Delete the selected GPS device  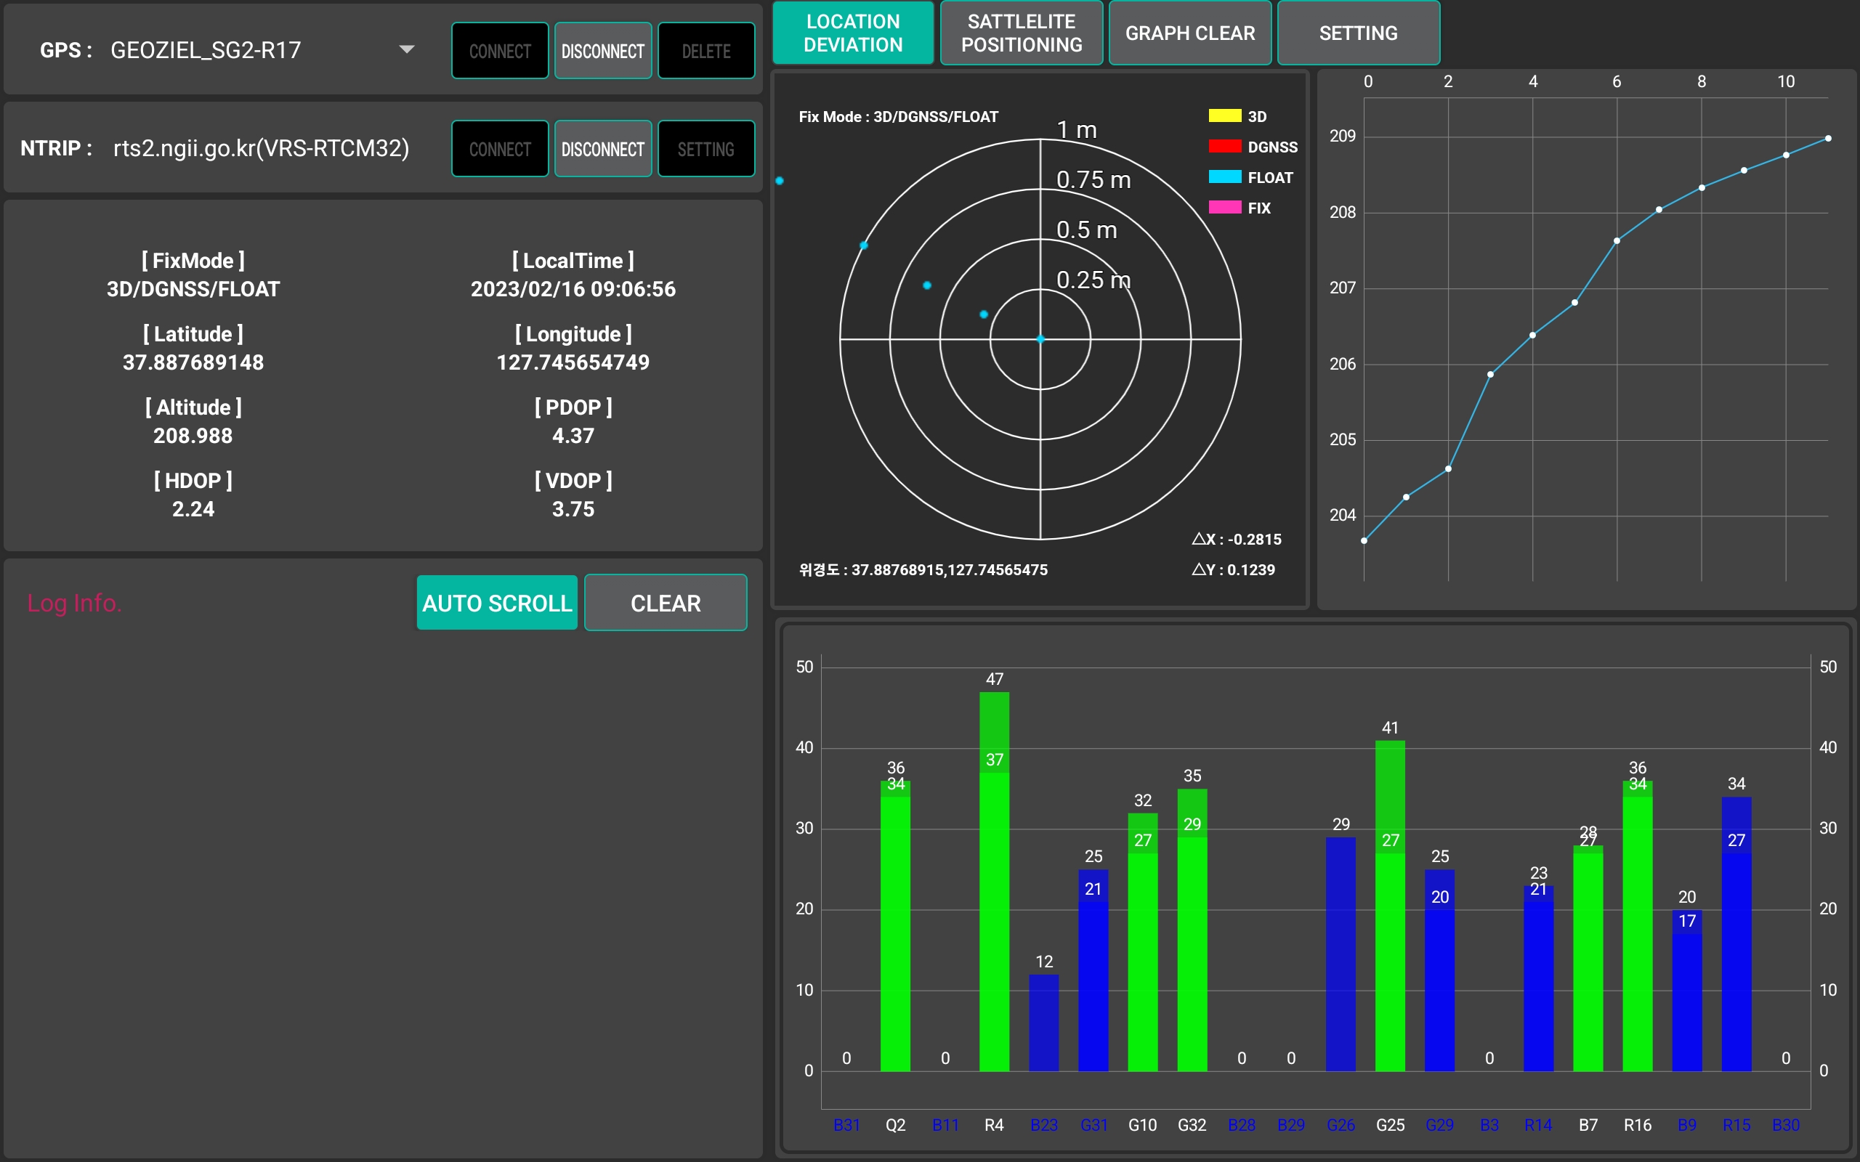point(705,51)
